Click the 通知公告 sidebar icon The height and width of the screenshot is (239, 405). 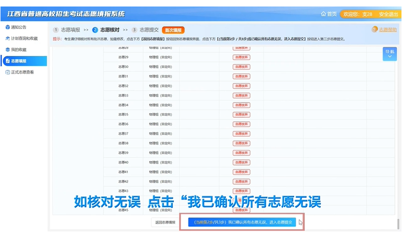coord(7,26)
